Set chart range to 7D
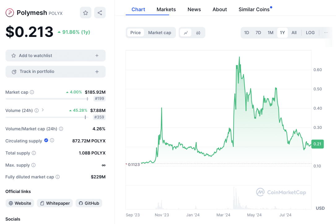 pyautogui.click(x=258, y=33)
